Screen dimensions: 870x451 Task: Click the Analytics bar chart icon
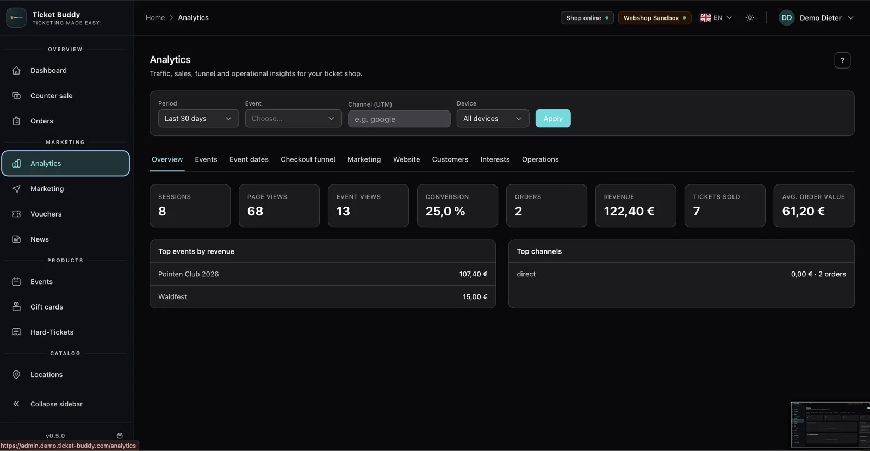click(16, 163)
